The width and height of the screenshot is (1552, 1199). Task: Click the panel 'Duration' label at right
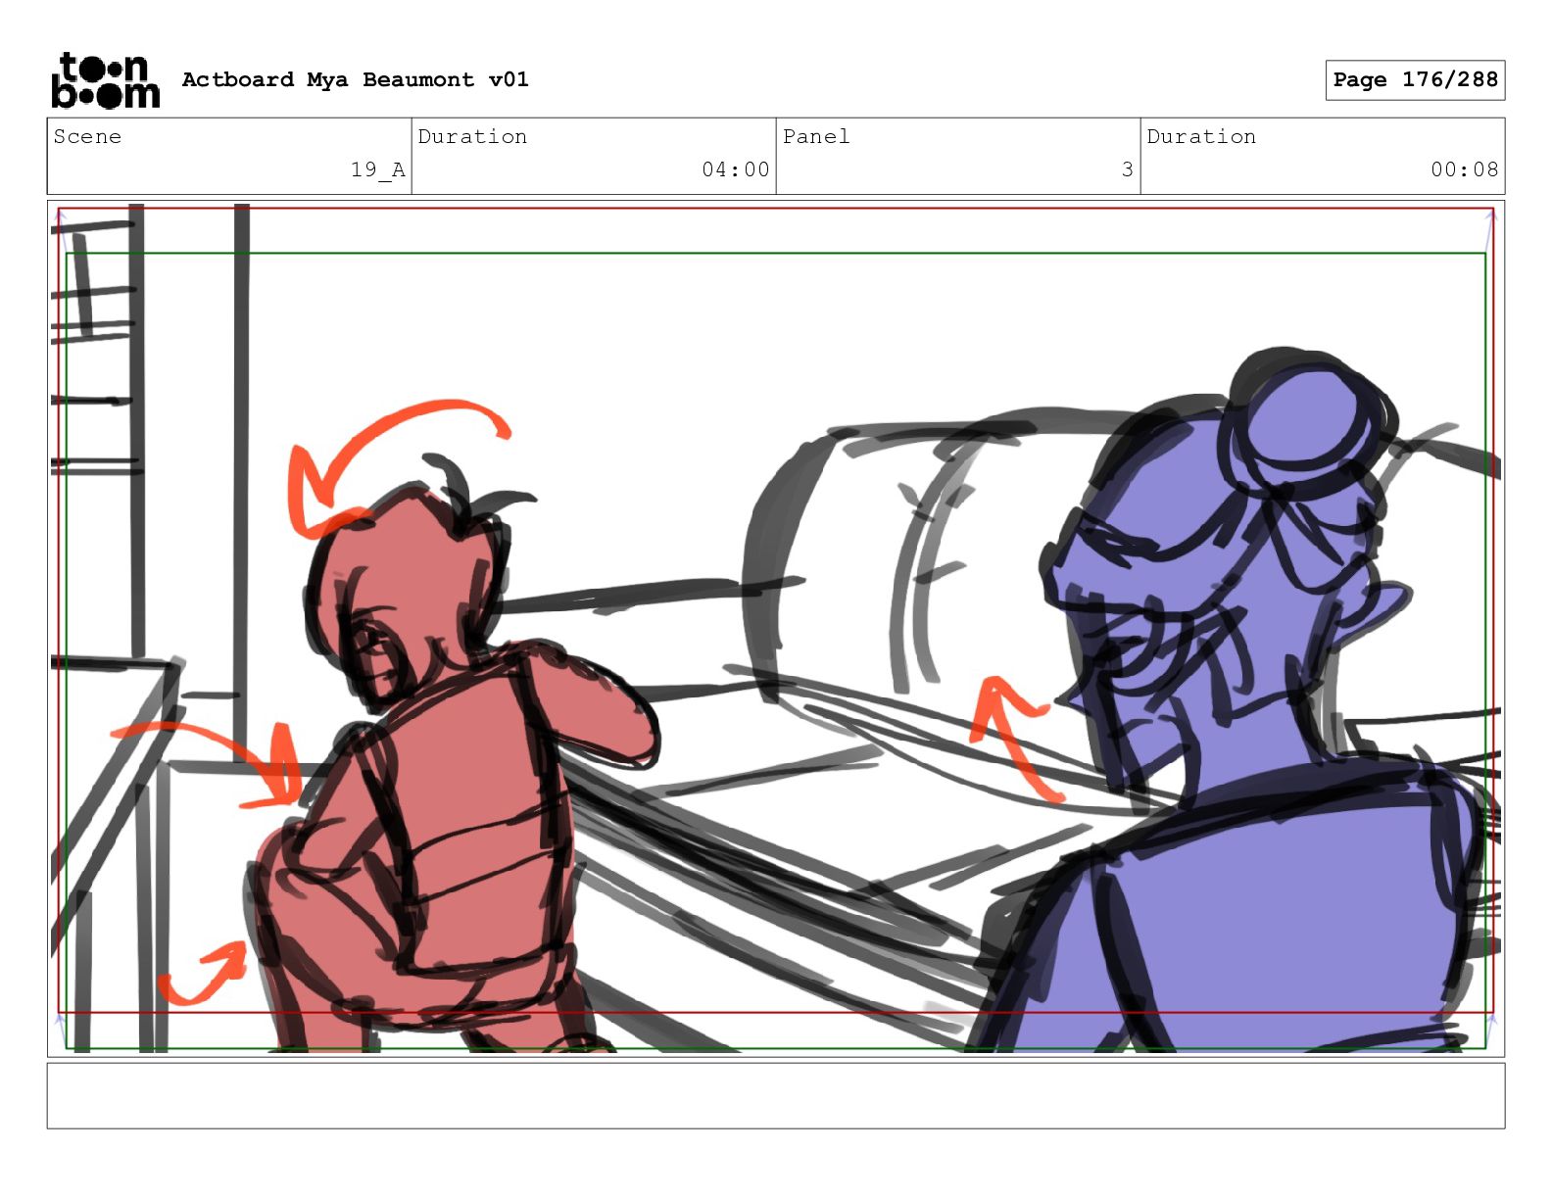pos(1201,136)
